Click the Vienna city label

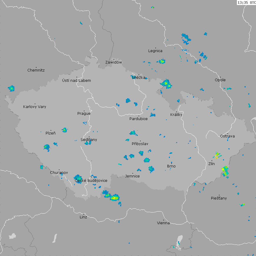(x=163, y=223)
